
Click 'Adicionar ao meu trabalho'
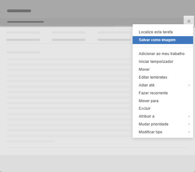[163, 54]
